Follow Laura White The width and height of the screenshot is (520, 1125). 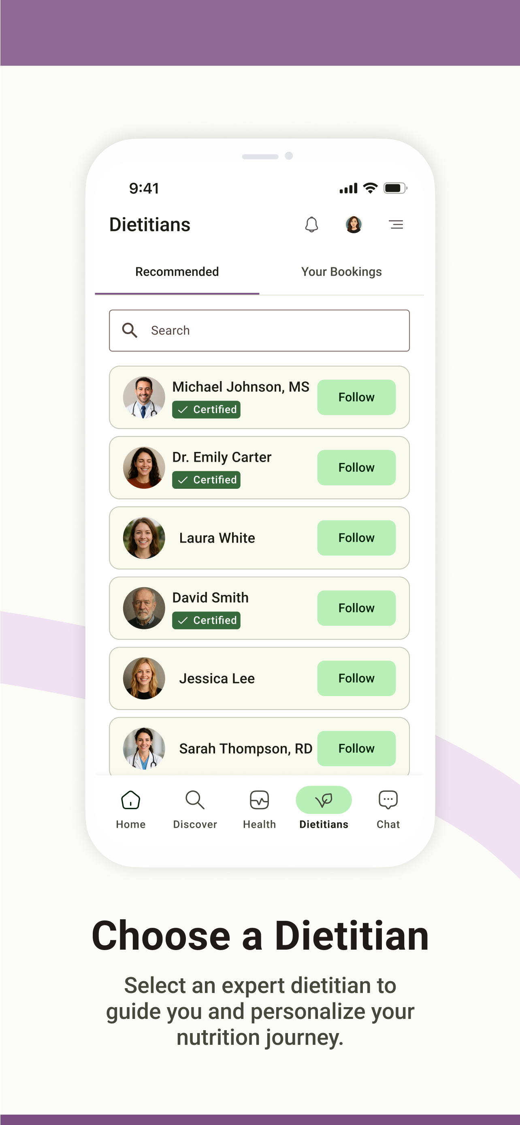coord(356,538)
